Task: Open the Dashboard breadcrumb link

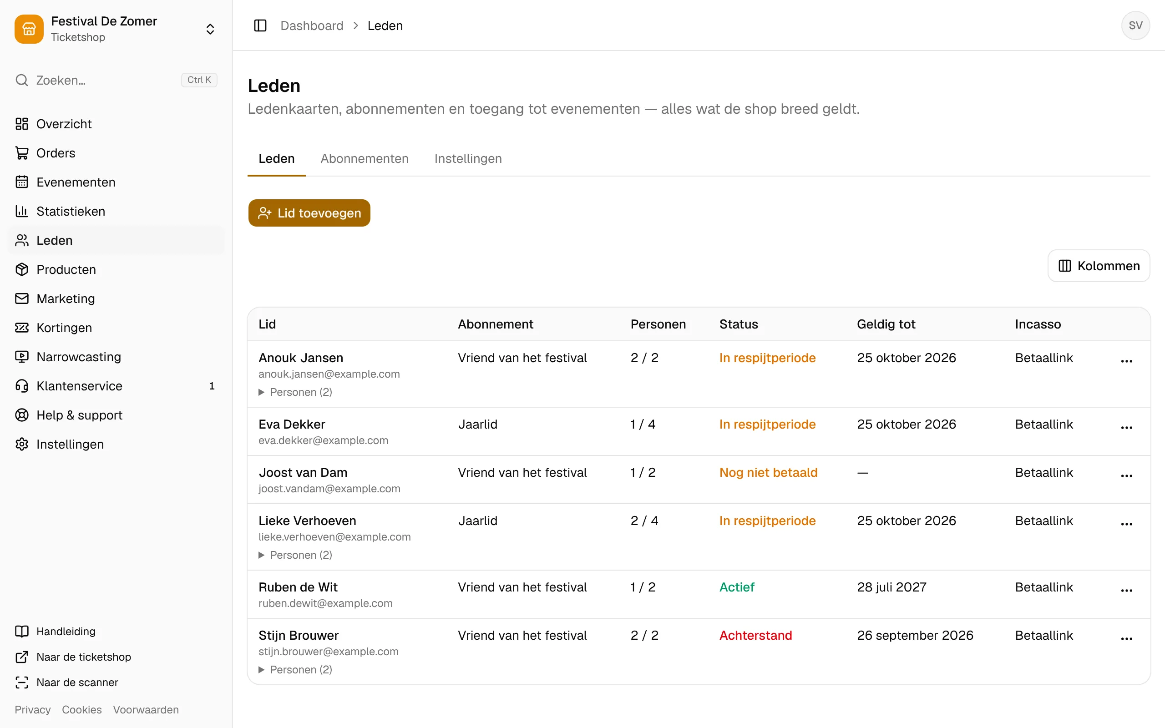Action: coord(312,25)
